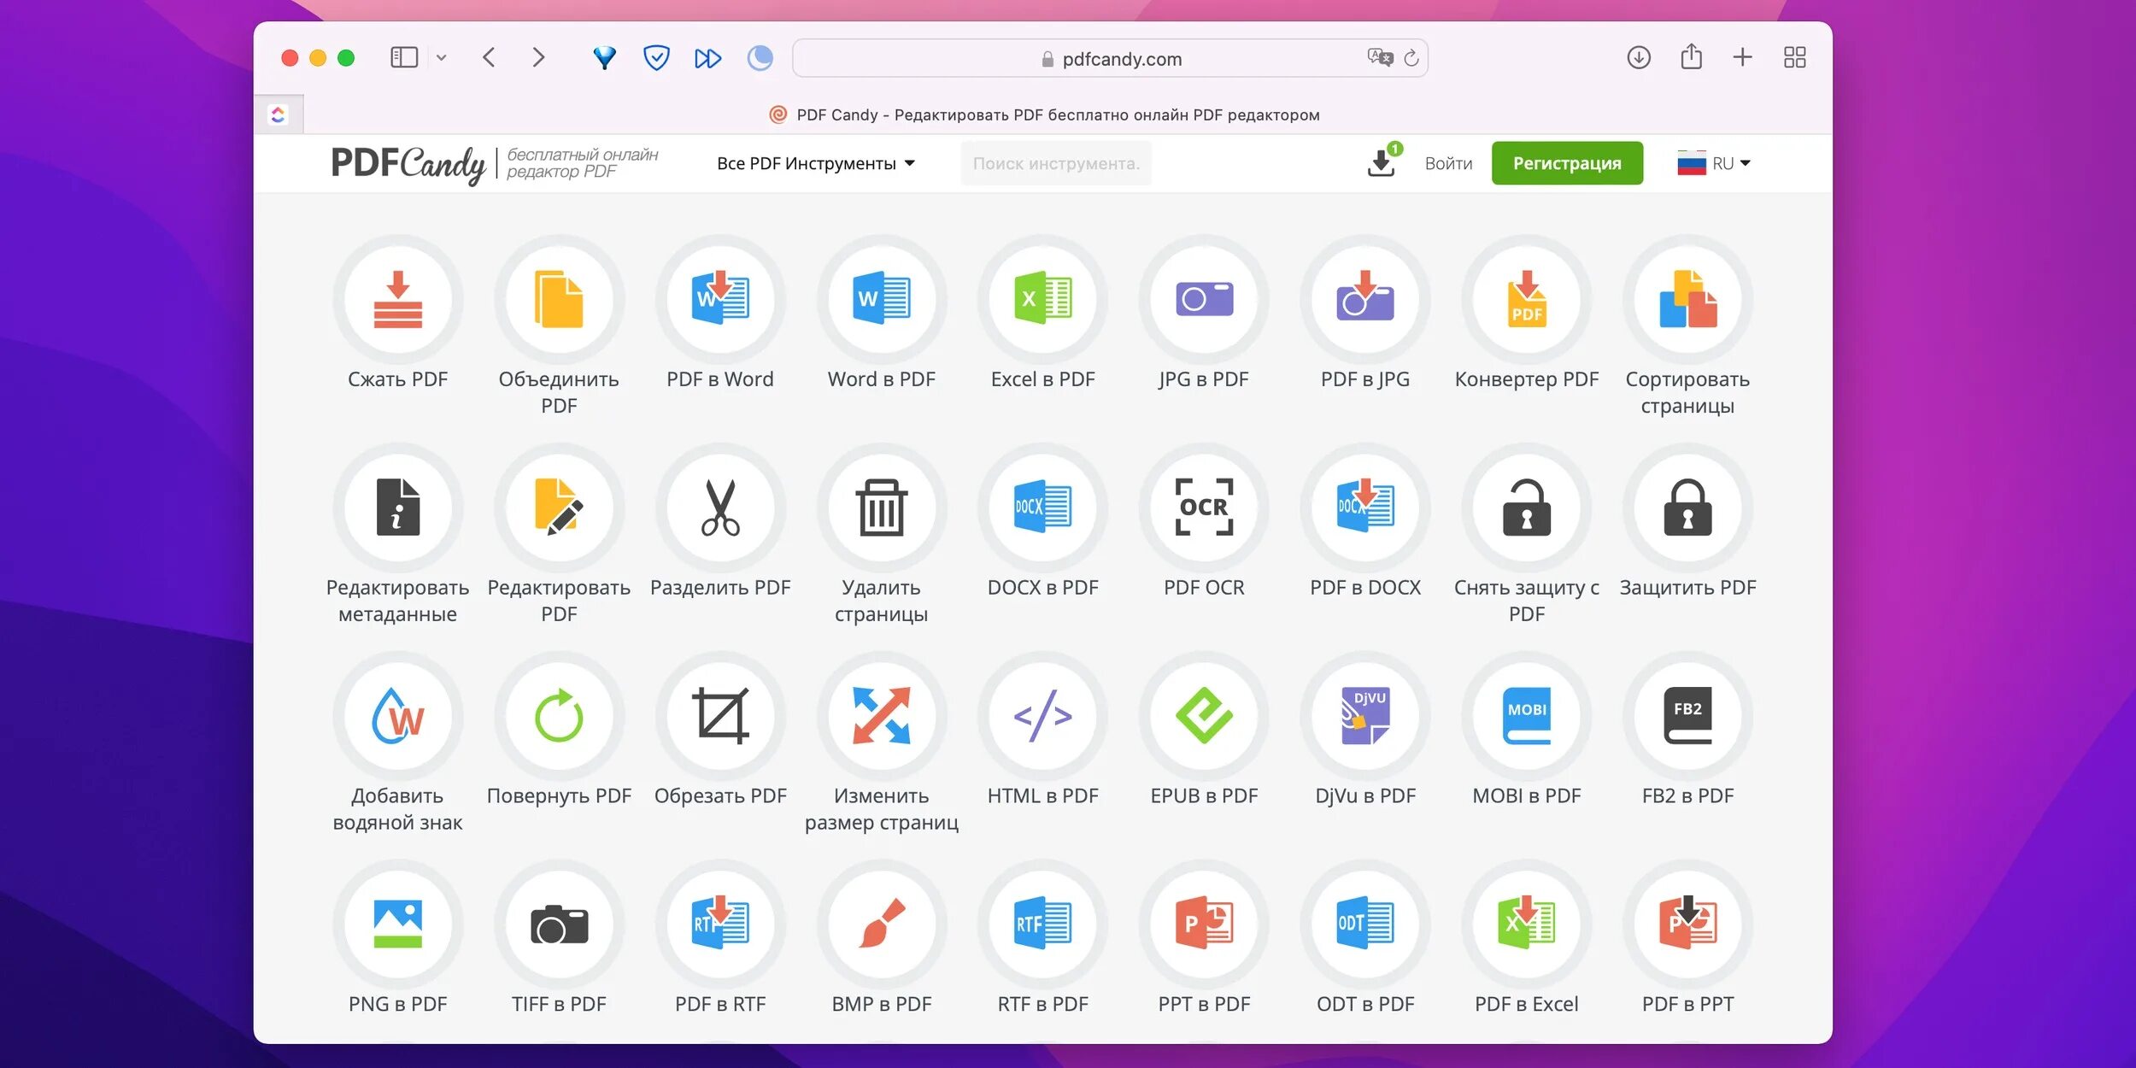Viewport: 2136px width, 1068px height.
Task: Open a new tab
Action: (1743, 58)
